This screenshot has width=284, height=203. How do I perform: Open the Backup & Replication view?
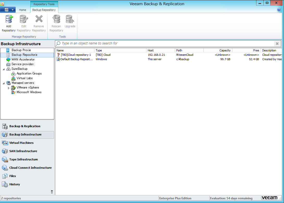tap(27, 126)
